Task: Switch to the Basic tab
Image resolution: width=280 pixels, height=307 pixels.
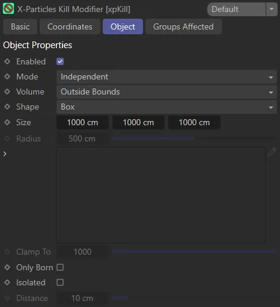Action: pos(20,26)
